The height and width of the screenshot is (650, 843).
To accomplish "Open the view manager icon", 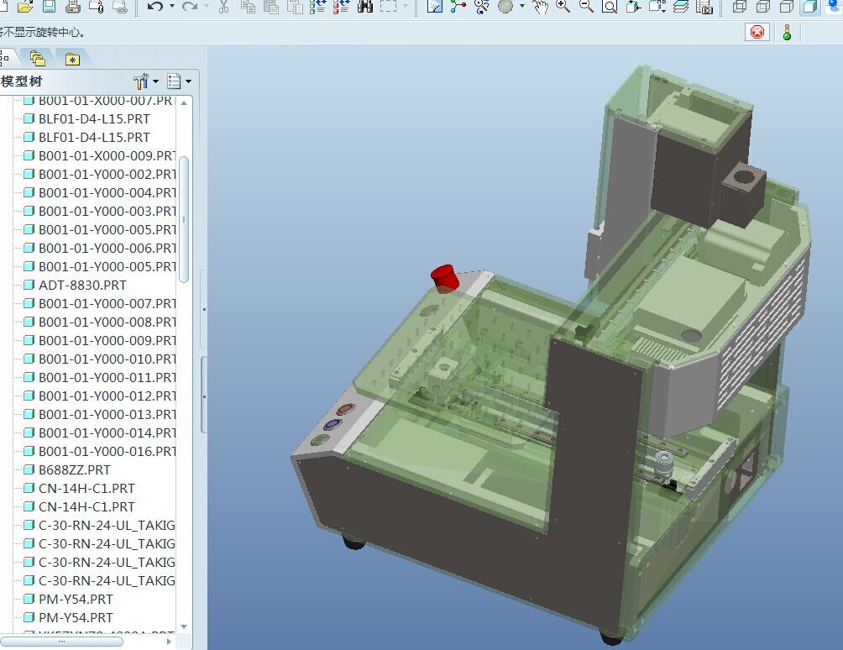I will coord(704,6).
